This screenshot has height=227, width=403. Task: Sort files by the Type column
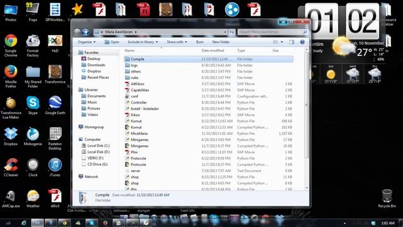tap(241, 50)
